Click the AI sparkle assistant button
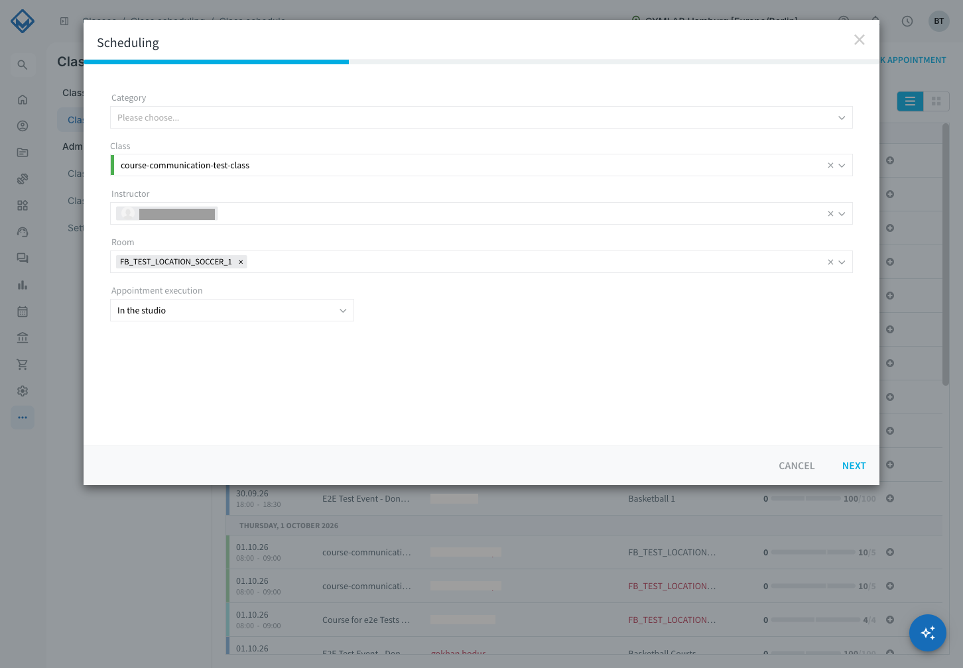The height and width of the screenshot is (668, 963). [928, 633]
